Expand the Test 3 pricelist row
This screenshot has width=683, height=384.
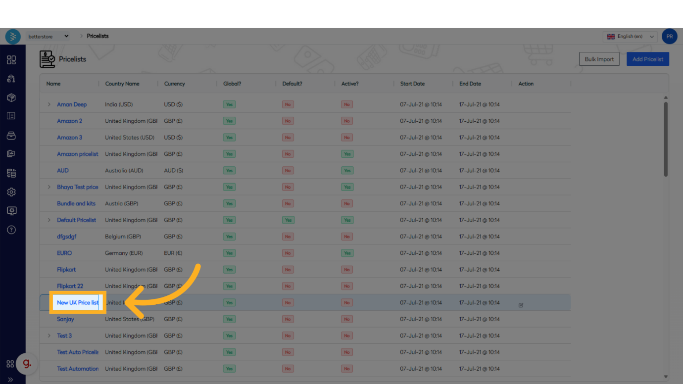coord(49,336)
